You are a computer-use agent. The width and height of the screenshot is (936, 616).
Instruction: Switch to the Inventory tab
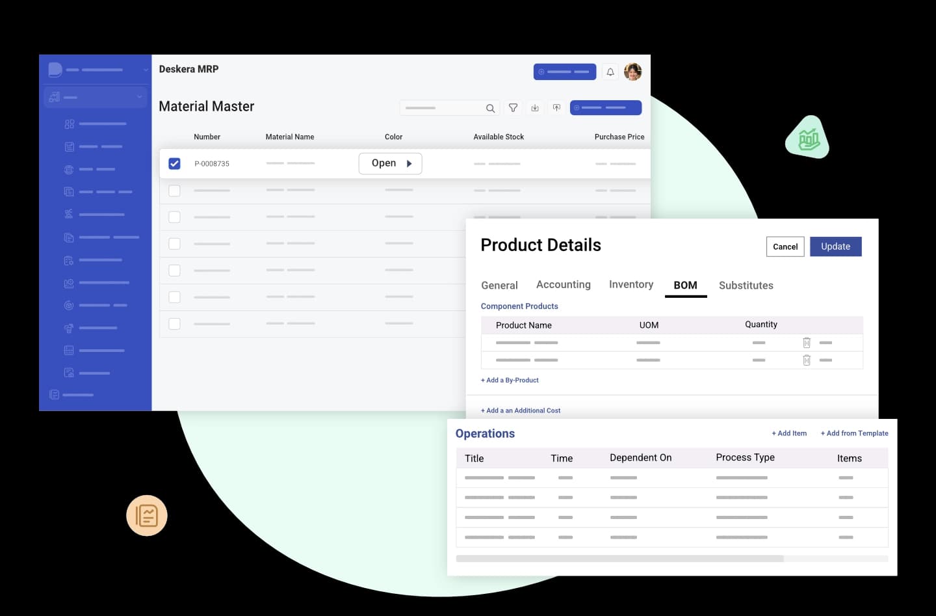click(x=630, y=284)
